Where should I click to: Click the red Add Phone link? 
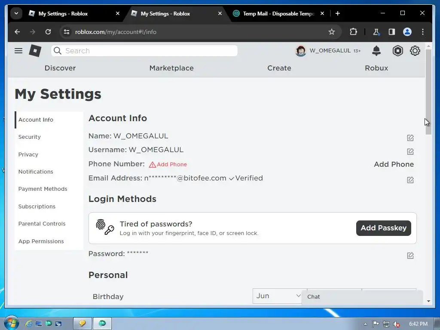172,165
